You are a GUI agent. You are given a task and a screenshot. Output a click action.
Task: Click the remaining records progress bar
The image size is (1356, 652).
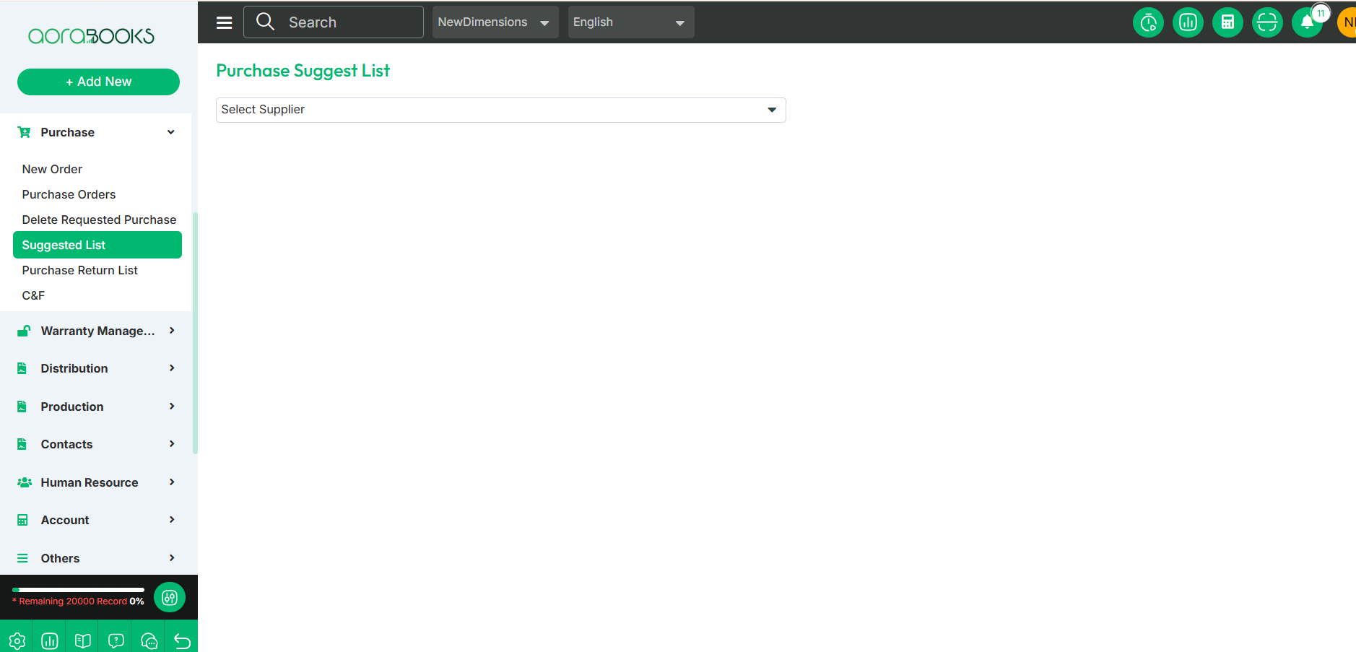pos(78,590)
